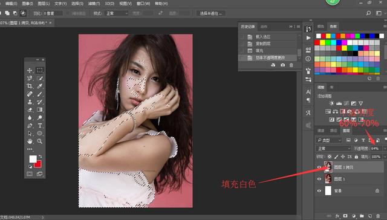Select the Blur tool
The height and width of the screenshot is (220, 387).
30,118
